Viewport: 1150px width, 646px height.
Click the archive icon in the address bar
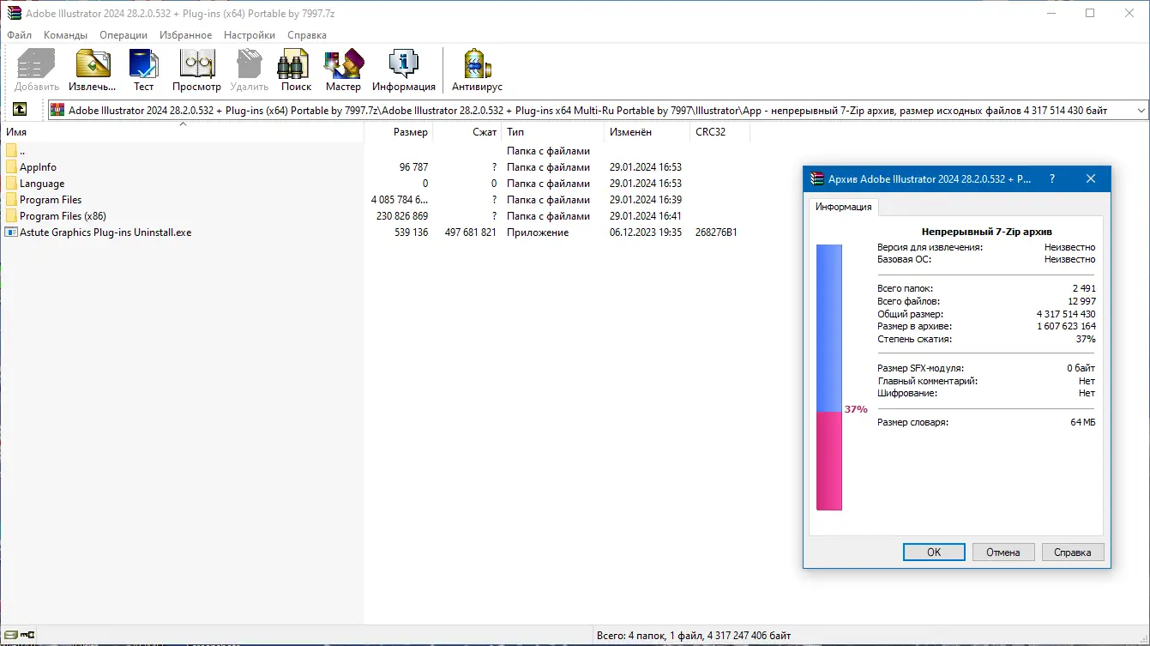click(57, 110)
